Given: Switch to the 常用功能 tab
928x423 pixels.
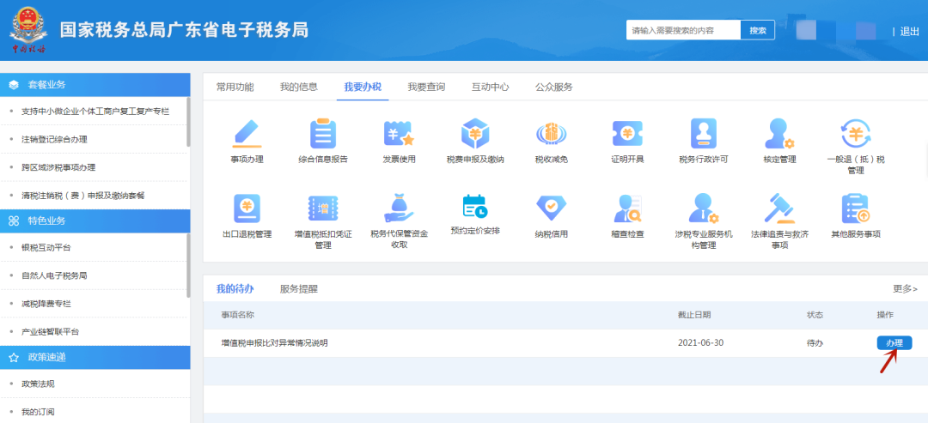Looking at the screenshot, I should point(235,87).
